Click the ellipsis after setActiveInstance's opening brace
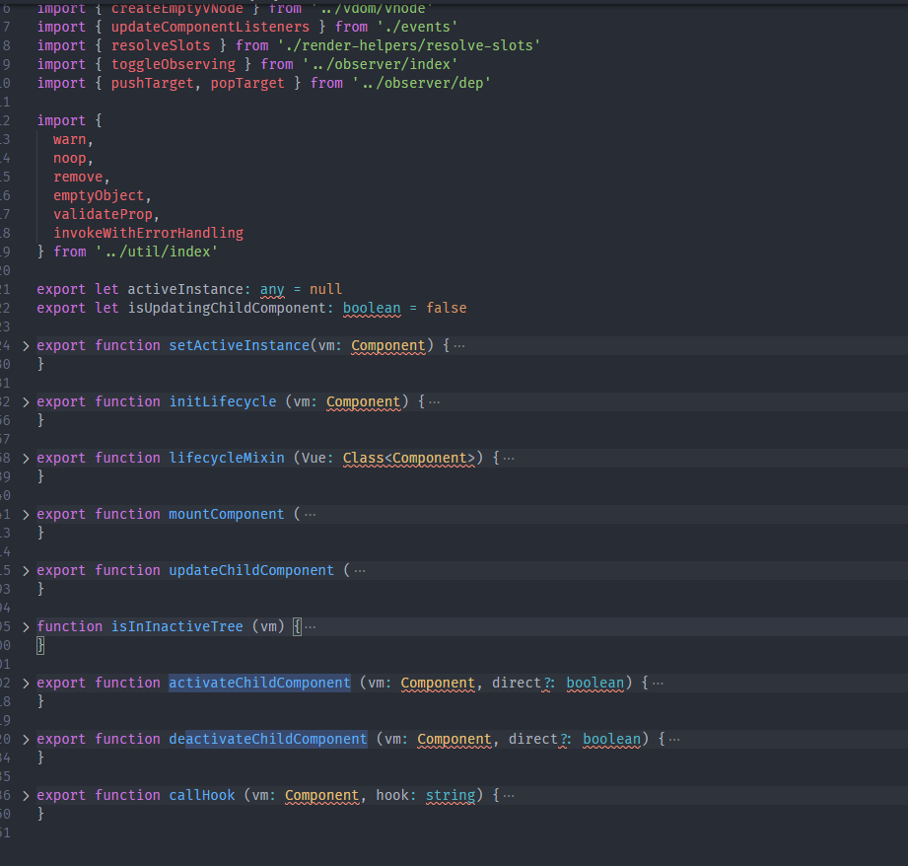The height and width of the screenshot is (866, 908). [x=459, y=346]
